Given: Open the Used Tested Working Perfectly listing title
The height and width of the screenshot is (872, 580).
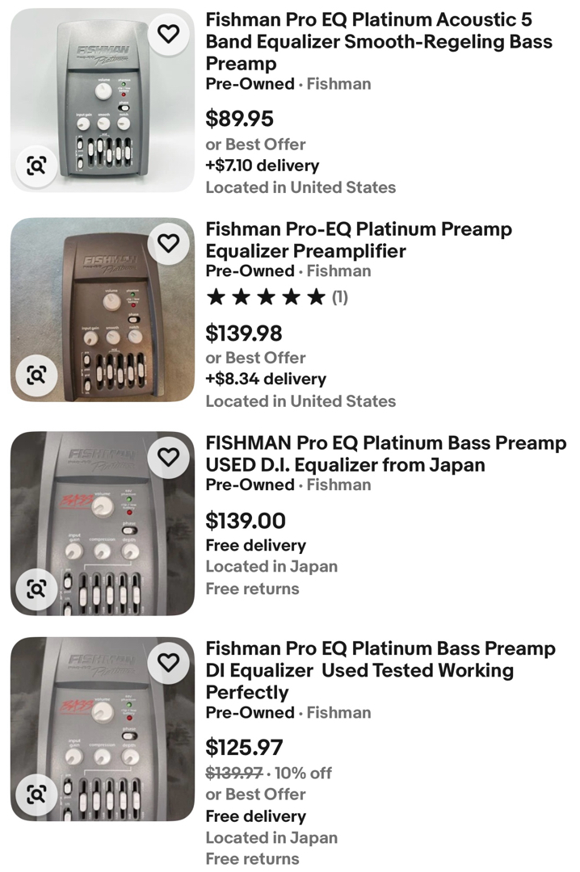Looking at the screenshot, I should click(380, 670).
